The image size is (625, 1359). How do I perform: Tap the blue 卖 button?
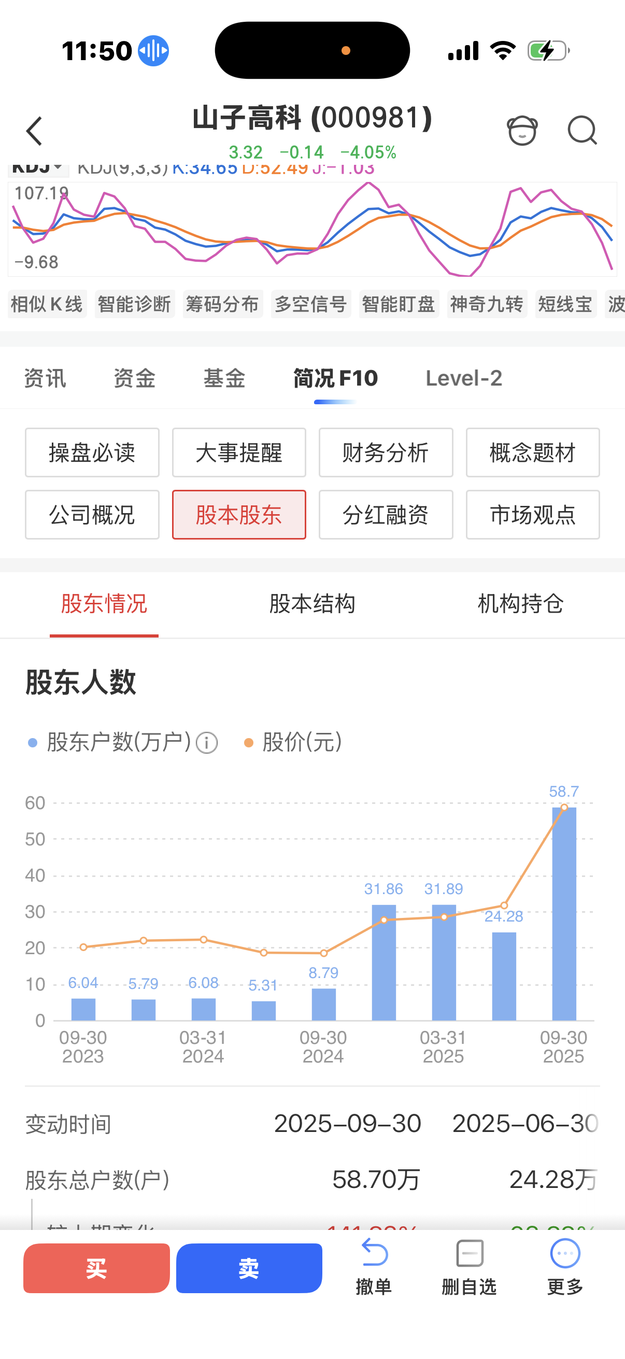pos(249,1268)
